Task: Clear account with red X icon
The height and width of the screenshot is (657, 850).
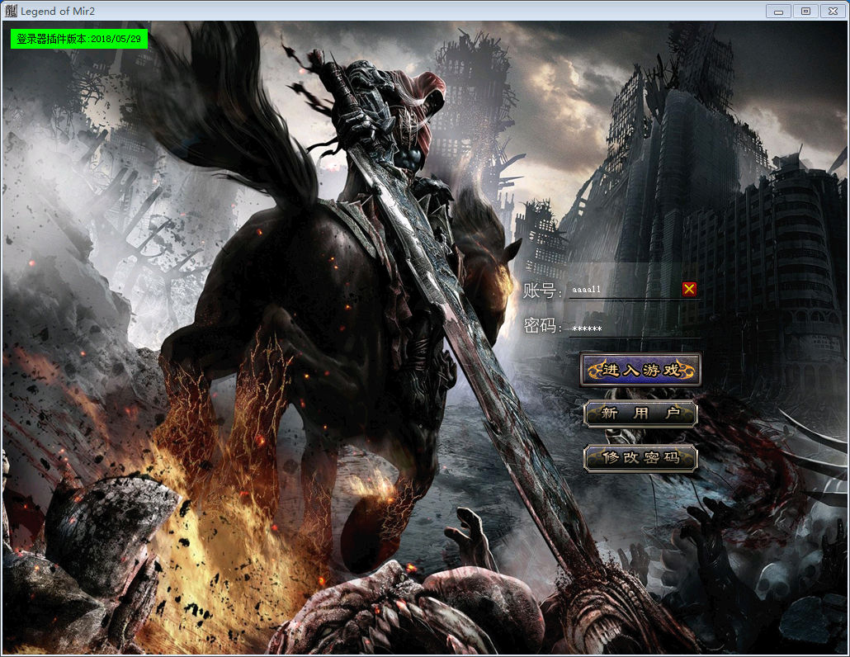Action: pyautogui.click(x=689, y=290)
